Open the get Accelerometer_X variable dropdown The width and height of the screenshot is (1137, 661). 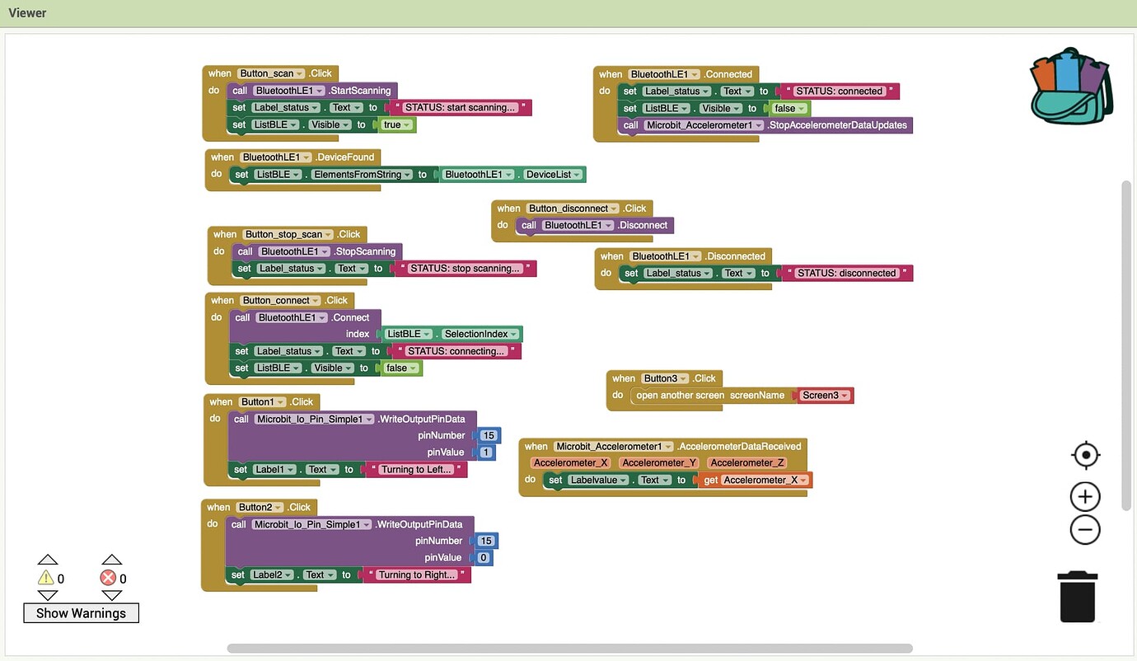802,481
